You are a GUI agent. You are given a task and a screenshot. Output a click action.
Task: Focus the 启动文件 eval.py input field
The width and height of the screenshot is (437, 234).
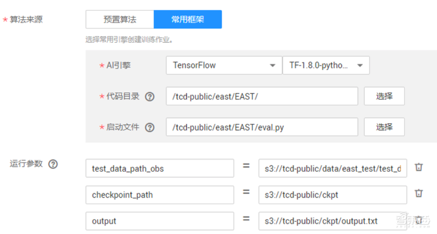[x=262, y=127]
